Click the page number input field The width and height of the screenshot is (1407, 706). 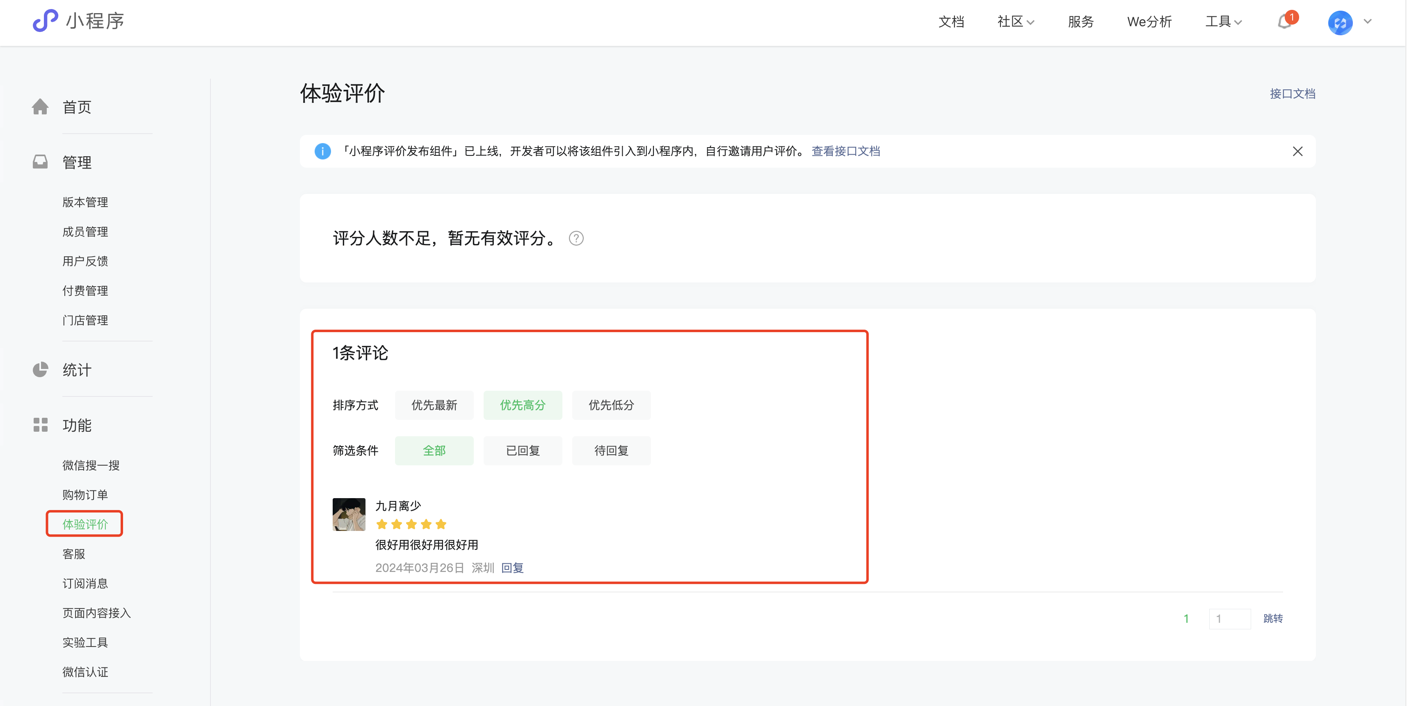[1229, 619]
